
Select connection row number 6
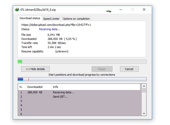tap(80, 114)
